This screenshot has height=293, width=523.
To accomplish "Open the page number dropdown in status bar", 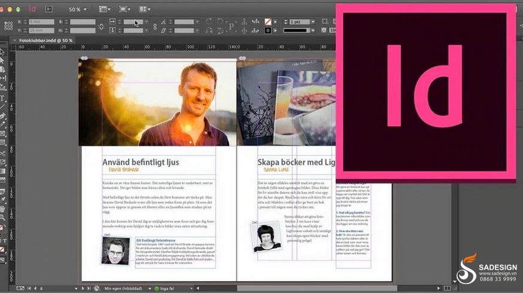I will click(x=76, y=288).
